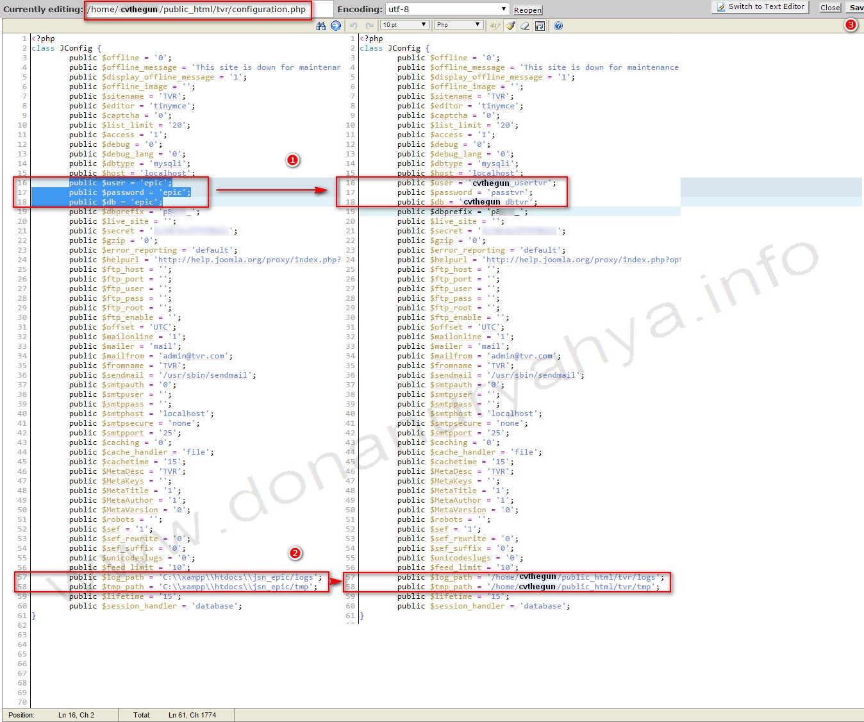Open the blue help question-mark icon

558,26
